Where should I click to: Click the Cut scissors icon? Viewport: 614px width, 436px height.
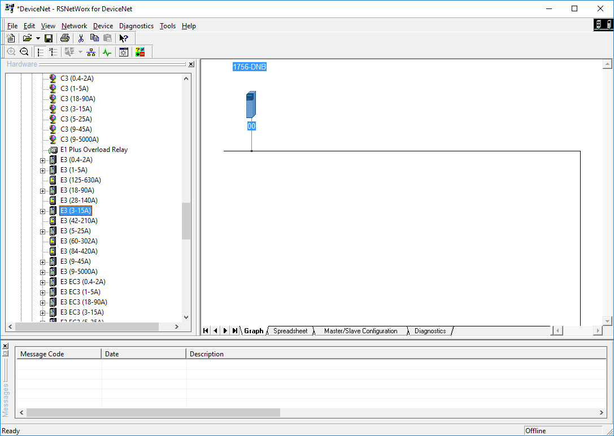click(x=81, y=38)
